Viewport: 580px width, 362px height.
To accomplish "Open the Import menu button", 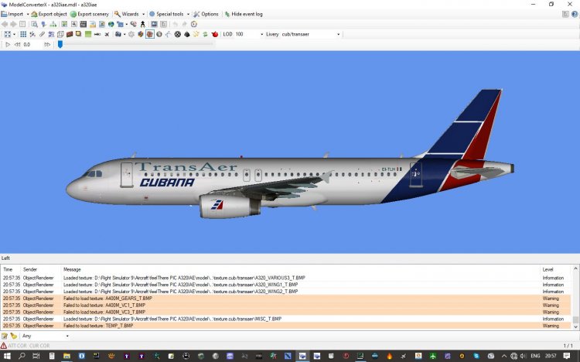I will [x=12, y=14].
